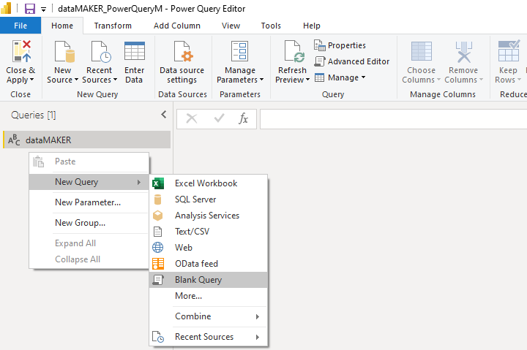Click the Choose Columns icon
The height and width of the screenshot is (350, 527).
click(421, 51)
